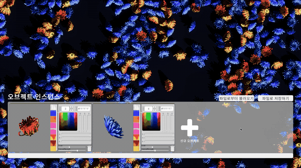Click the R slider in red flower panel

click(x=76, y=134)
